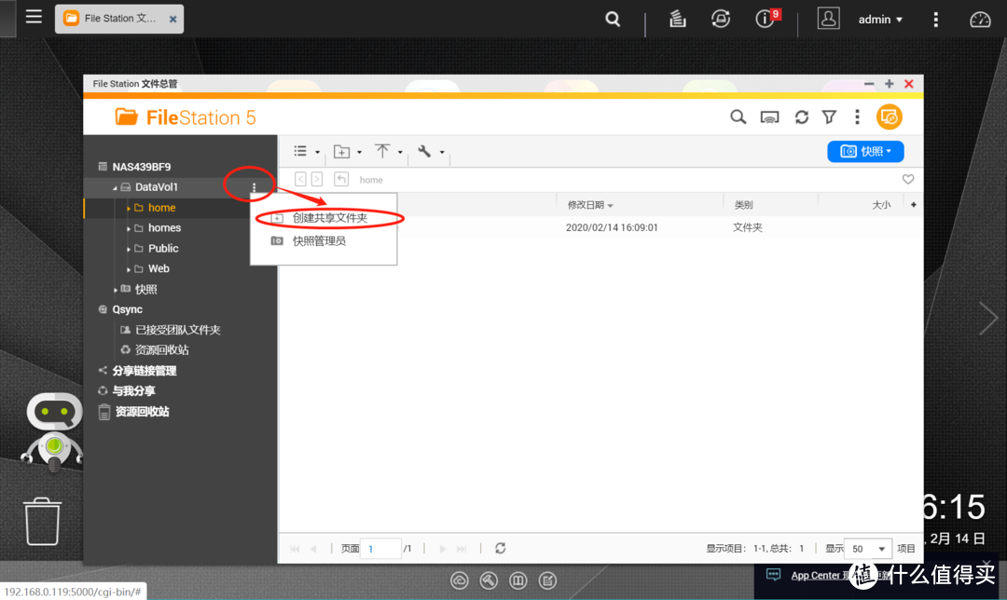
Task: Open the search tool in FileStation
Action: coord(738,116)
